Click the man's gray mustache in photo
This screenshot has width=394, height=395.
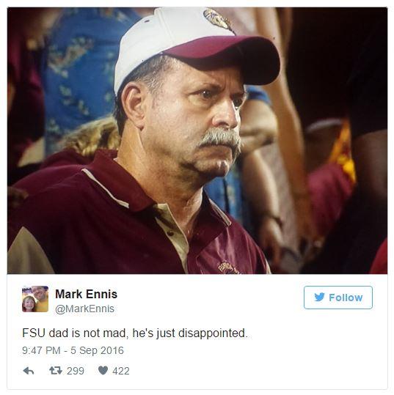pos(220,140)
